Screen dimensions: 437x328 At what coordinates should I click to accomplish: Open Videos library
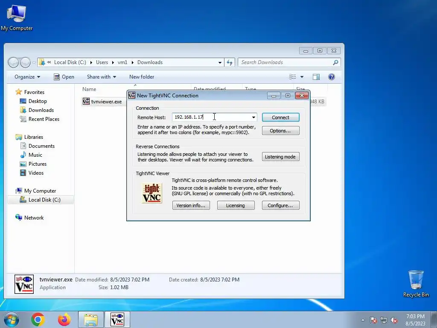[36, 173]
